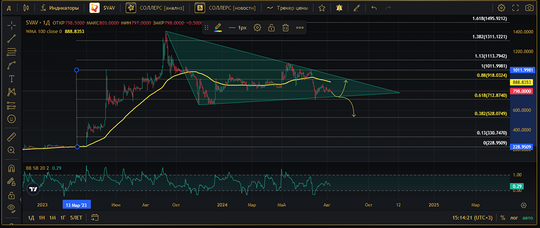
Task: Toggle the log scale option
Action: click(514, 218)
